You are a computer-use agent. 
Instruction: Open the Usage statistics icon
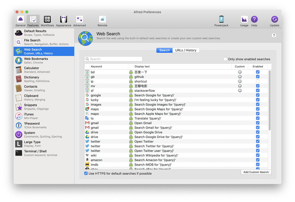pos(244,21)
